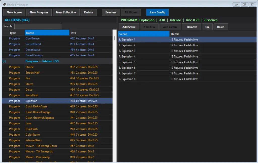Sort list by the Name column header

47,33
